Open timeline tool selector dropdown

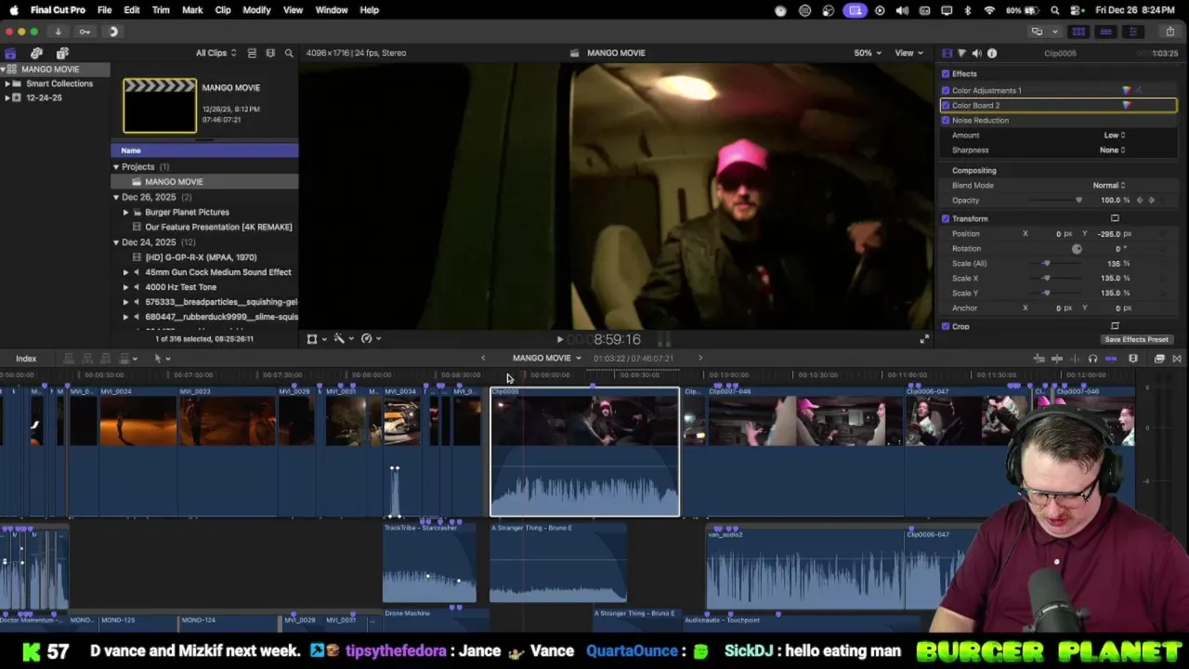(x=162, y=359)
